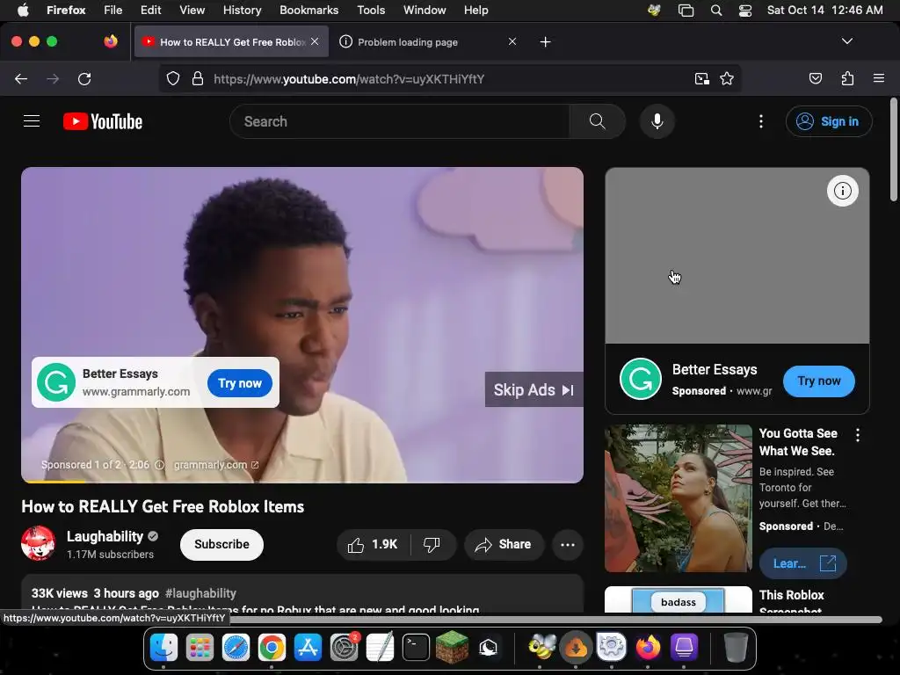Viewport: 900px width, 675px height.
Task: Open grammarly.com link in video ad
Action: pos(216,465)
